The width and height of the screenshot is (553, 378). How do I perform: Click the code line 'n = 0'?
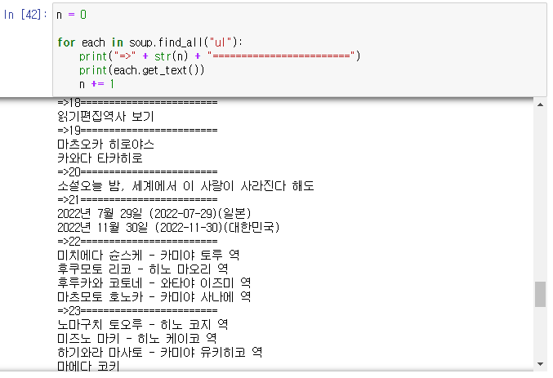(71, 15)
